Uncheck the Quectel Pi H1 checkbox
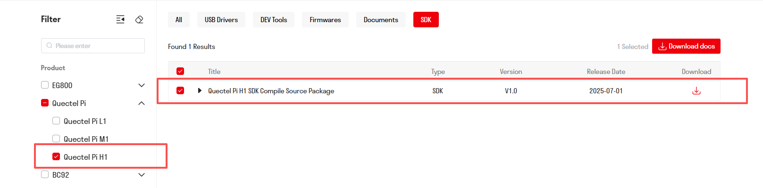This screenshot has height=188, width=763. [56, 156]
